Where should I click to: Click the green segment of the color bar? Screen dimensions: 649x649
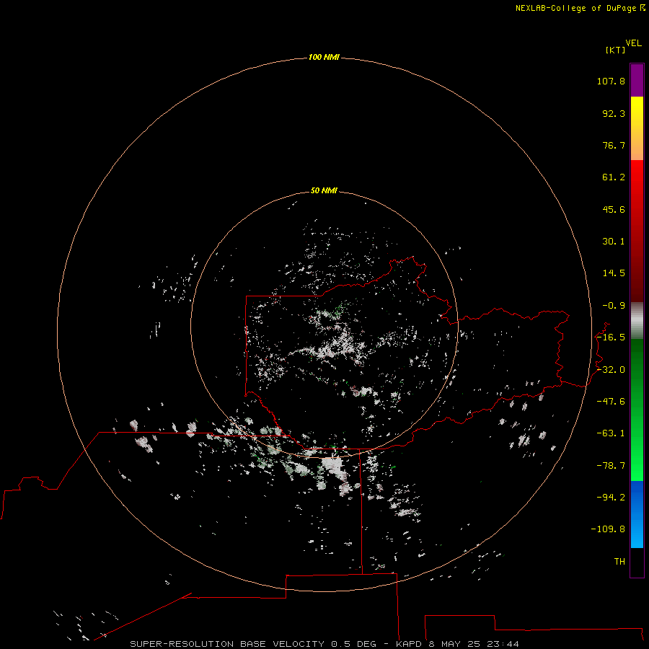[x=637, y=410]
